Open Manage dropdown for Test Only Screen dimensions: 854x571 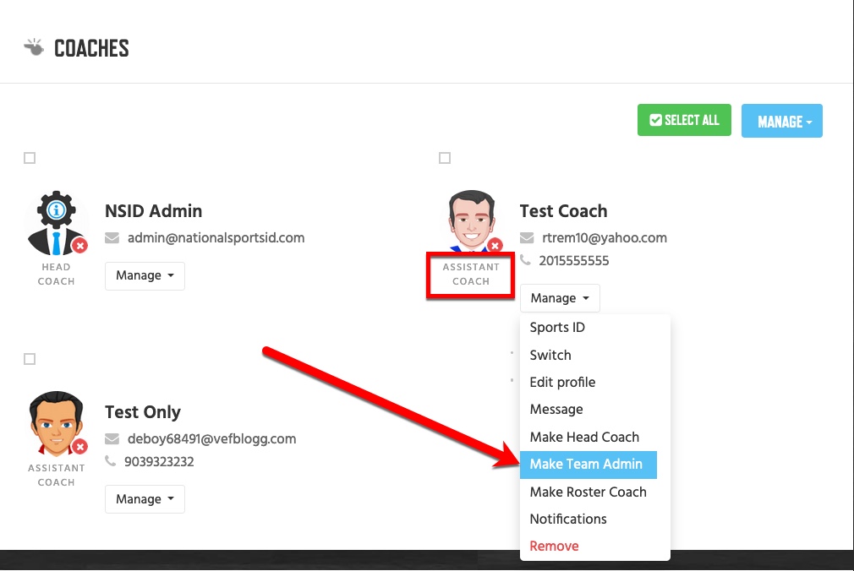pos(145,498)
